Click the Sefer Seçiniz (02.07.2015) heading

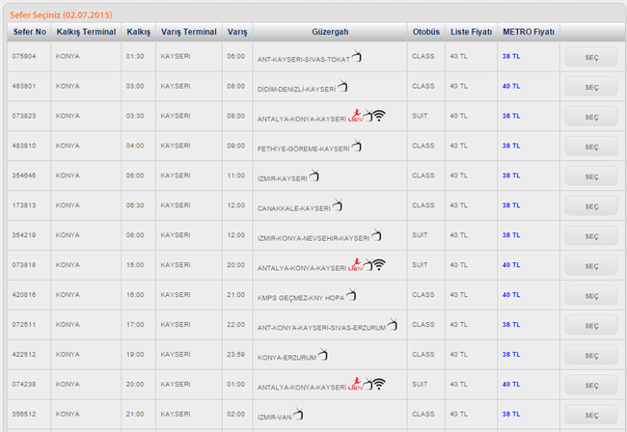[61, 14]
